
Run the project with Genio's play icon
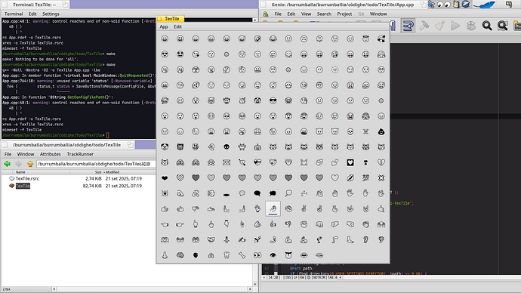[455, 26]
